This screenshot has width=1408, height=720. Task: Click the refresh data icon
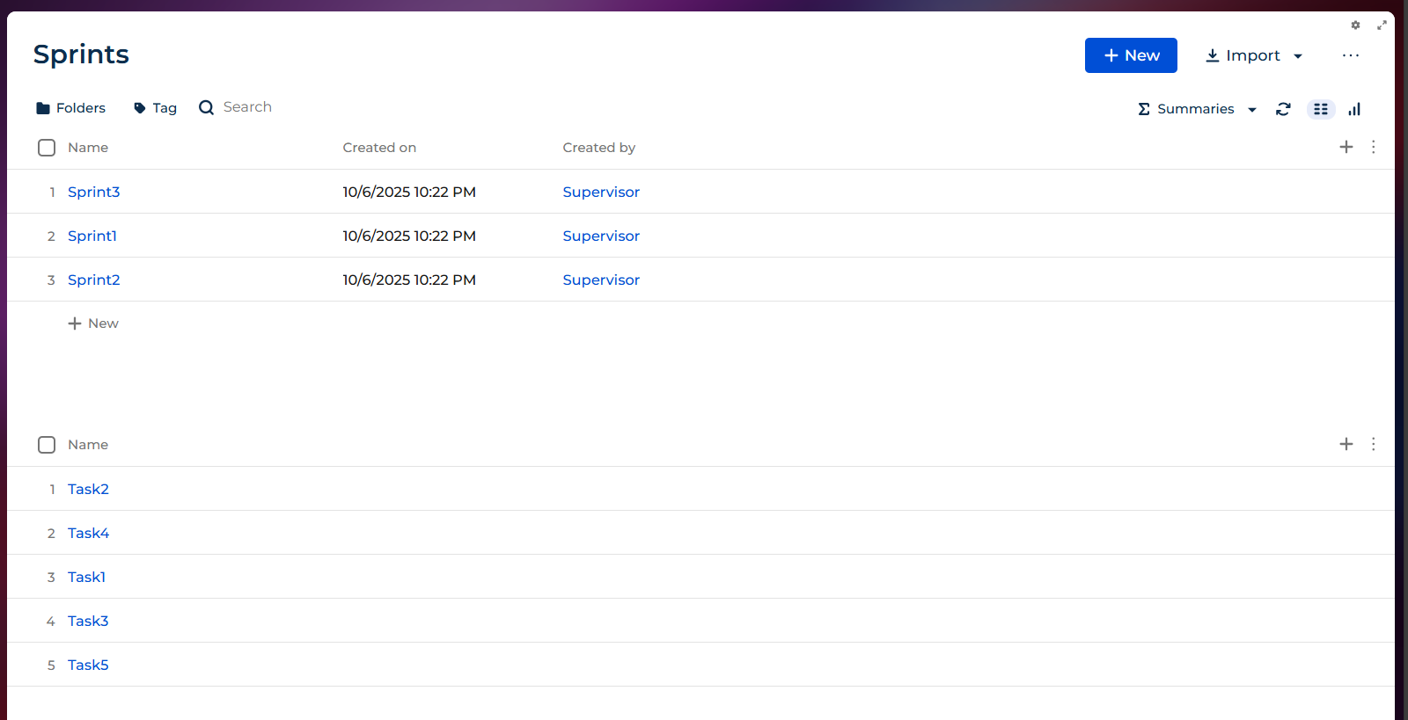[1283, 109]
